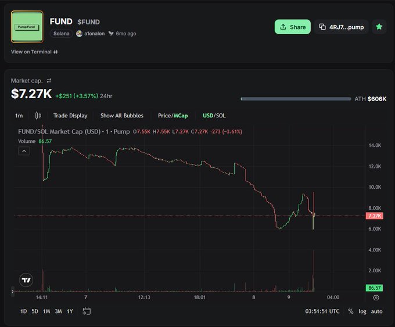Click the $7.27K market cap value
The height and width of the screenshot is (327, 395).
click(31, 94)
